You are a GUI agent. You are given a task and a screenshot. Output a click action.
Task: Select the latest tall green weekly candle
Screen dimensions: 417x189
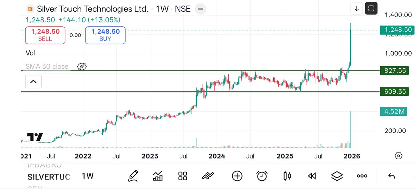pyautogui.click(x=351, y=44)
